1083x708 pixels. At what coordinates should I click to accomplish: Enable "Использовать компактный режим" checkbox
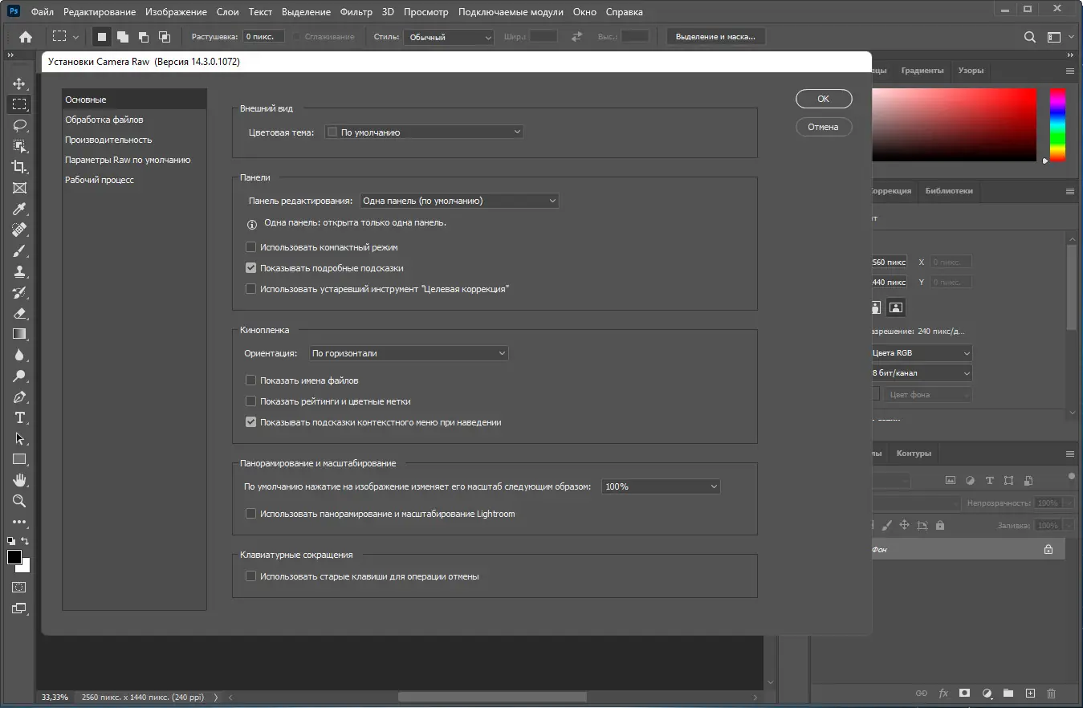(251, 247)
